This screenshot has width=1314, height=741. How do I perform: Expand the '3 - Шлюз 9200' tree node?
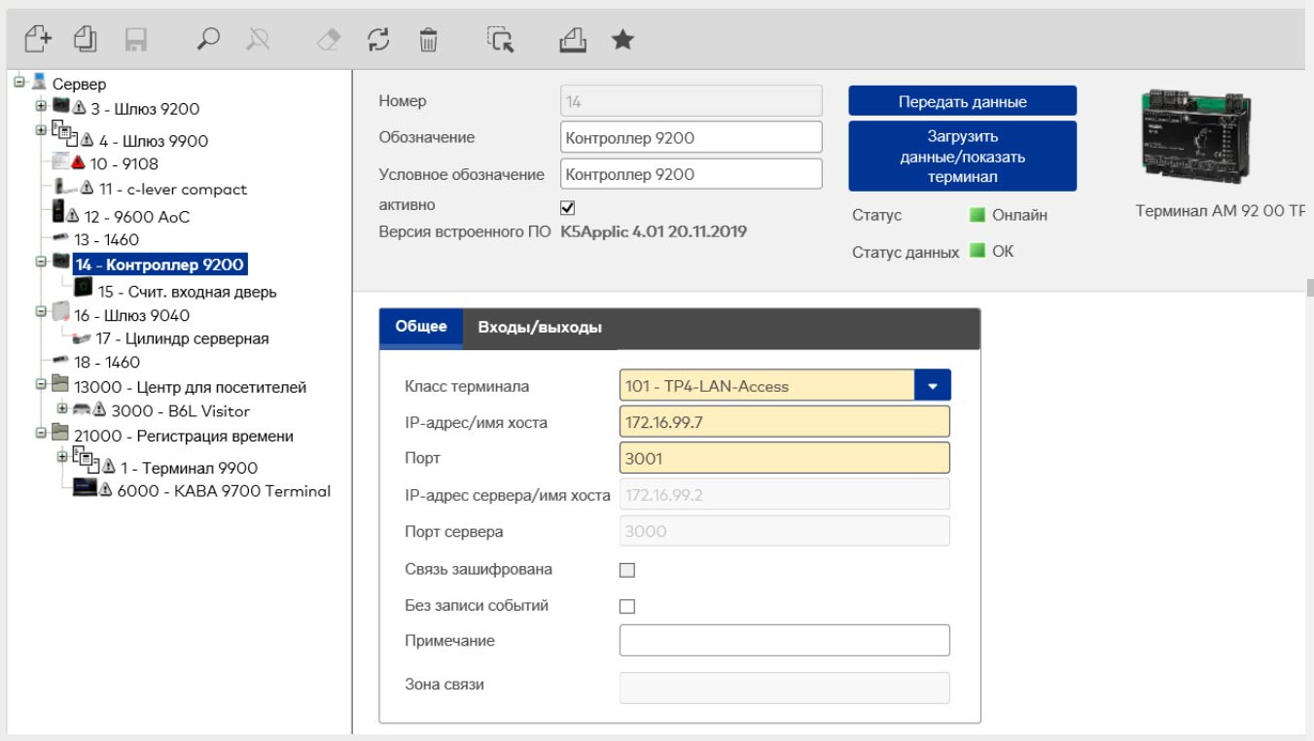coord(41,105)
